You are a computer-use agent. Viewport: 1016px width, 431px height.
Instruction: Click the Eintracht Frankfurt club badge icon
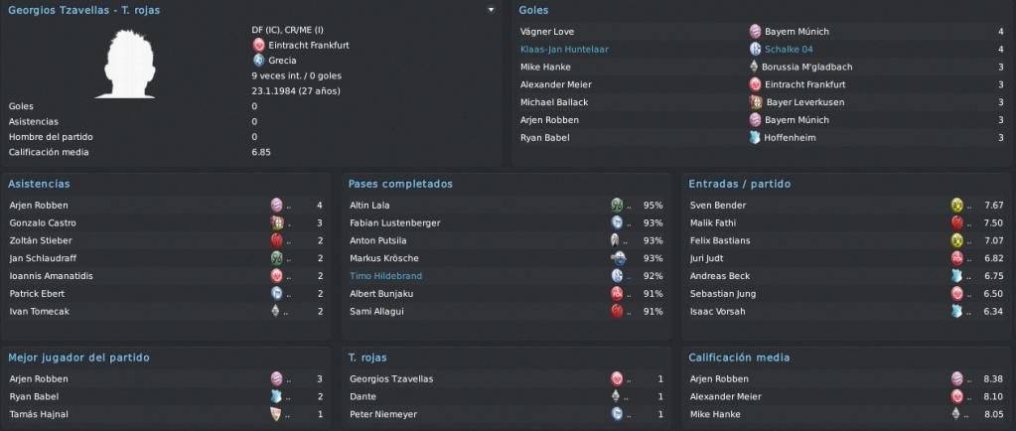(x=259, y=45)
